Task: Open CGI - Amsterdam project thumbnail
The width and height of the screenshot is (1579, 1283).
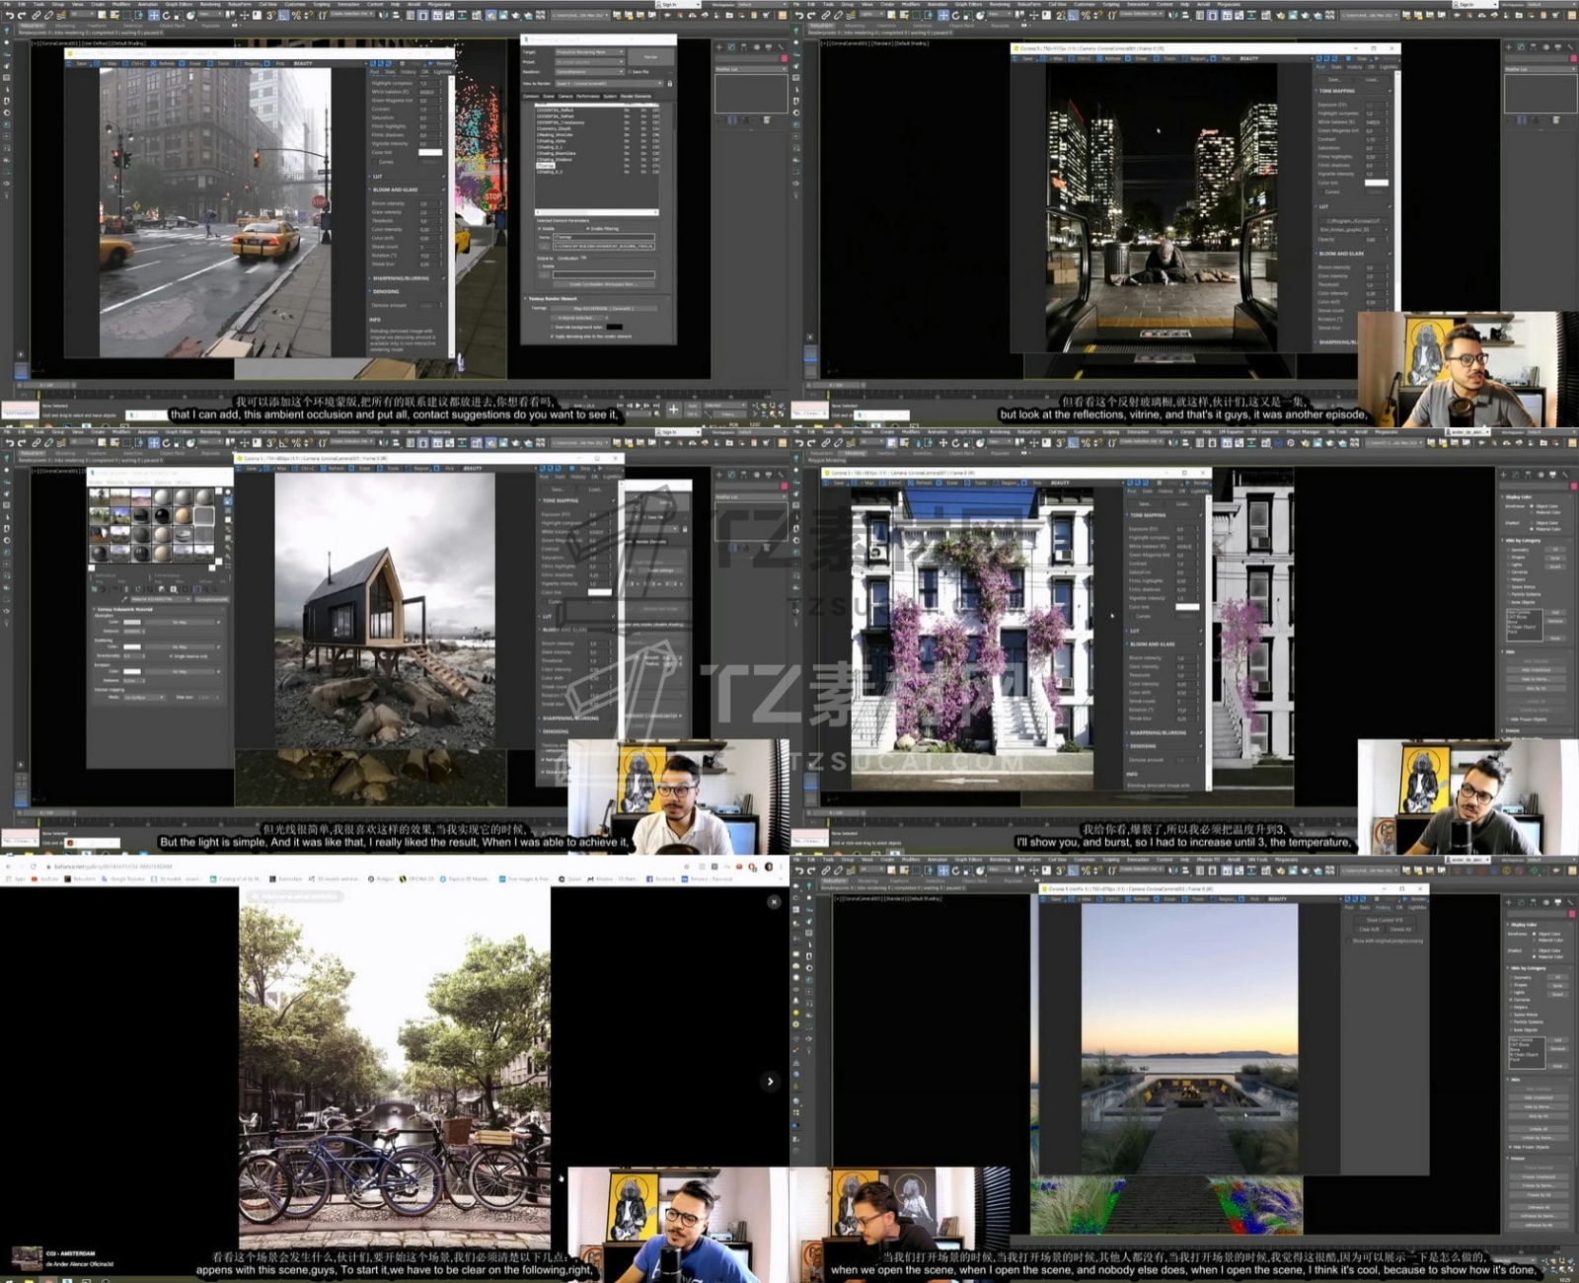Action: click(27, 1258)
